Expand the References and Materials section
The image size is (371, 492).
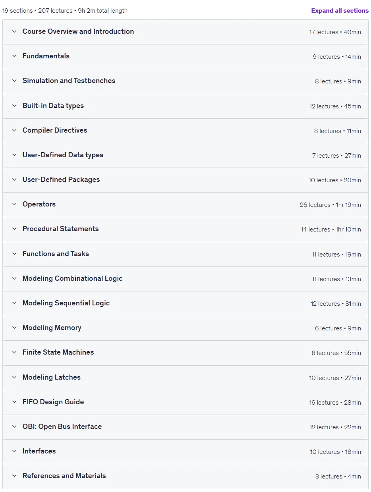click(x=185, y=476)
